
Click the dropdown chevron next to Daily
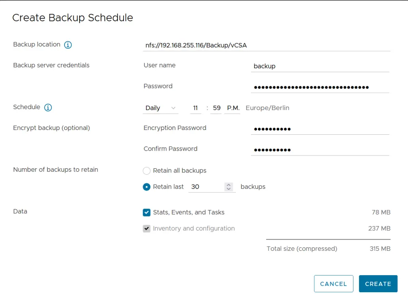(174, 108)
